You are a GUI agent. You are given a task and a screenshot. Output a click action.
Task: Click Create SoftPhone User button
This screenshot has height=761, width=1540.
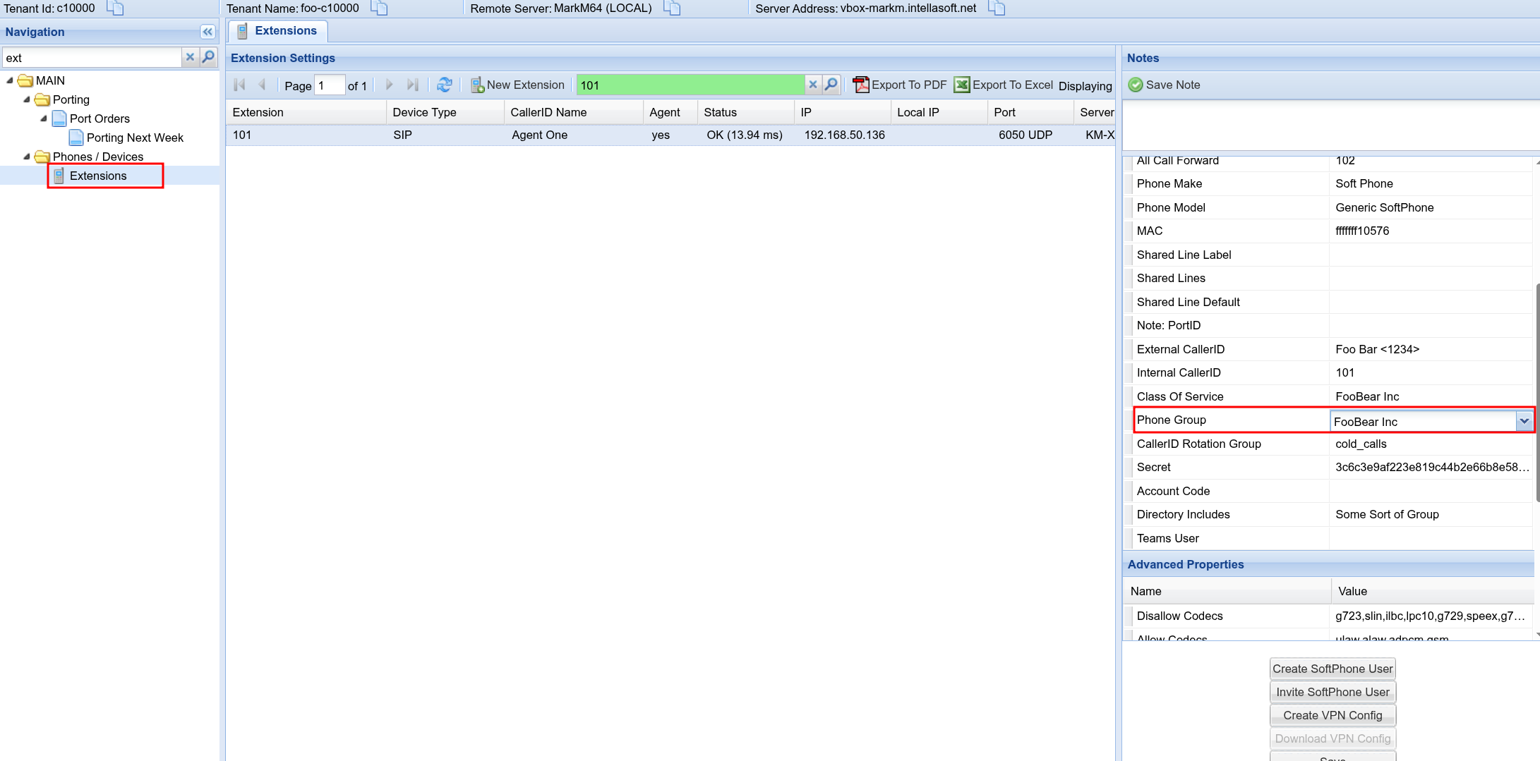1332,669
